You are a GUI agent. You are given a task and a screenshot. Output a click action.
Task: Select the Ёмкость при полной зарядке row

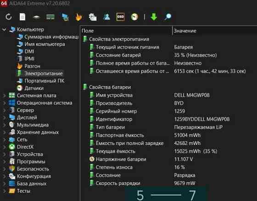(169, 143)
